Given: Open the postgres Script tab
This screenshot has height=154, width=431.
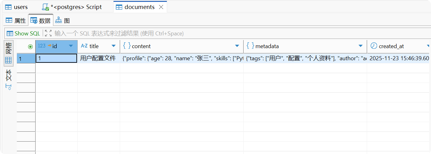Looking at the screenshot, I should point(76,7).
